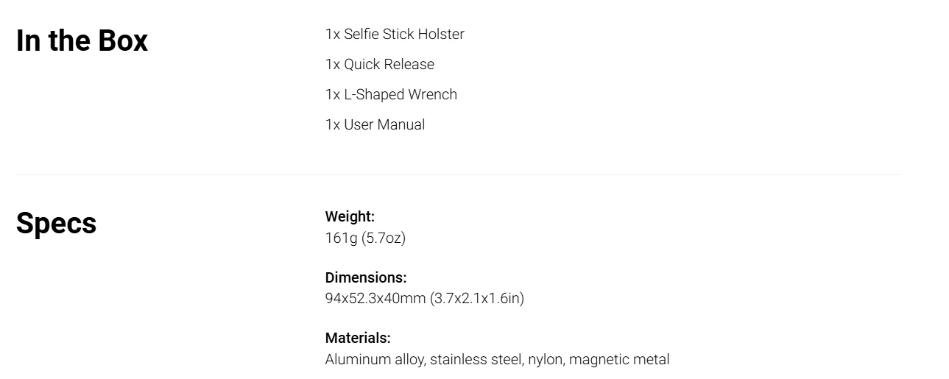This screenshot has width=949, height=379.
Task: Click '1x L-Shaped Wrench' item
Action: pyautogui.click(x=391, y=95)
